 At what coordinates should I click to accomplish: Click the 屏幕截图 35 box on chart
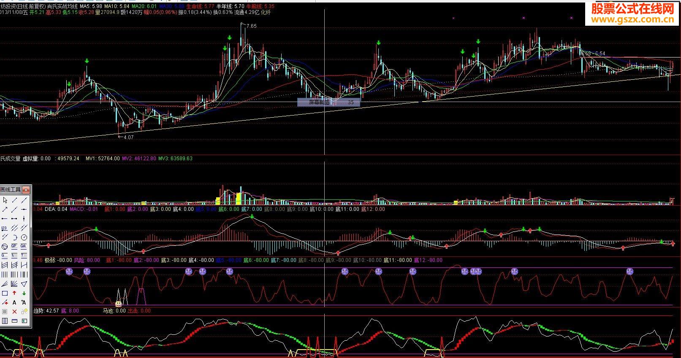[x=328, y=102]
